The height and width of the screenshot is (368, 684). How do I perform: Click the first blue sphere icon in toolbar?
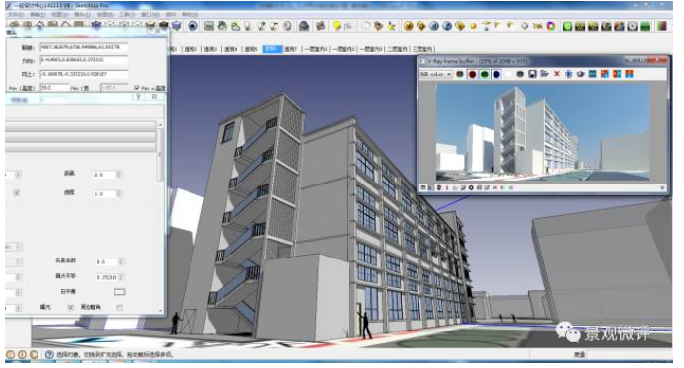click(x=434, y=26)
